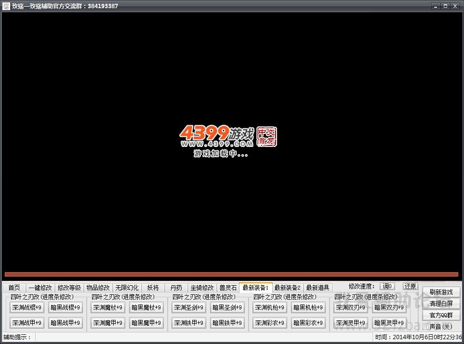Click the 时间 clock in status bar
This screenshot has height=344, width=464.
[418, 337]
